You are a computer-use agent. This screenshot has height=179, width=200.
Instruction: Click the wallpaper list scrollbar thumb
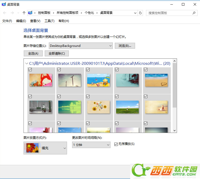tap(175, 85)
